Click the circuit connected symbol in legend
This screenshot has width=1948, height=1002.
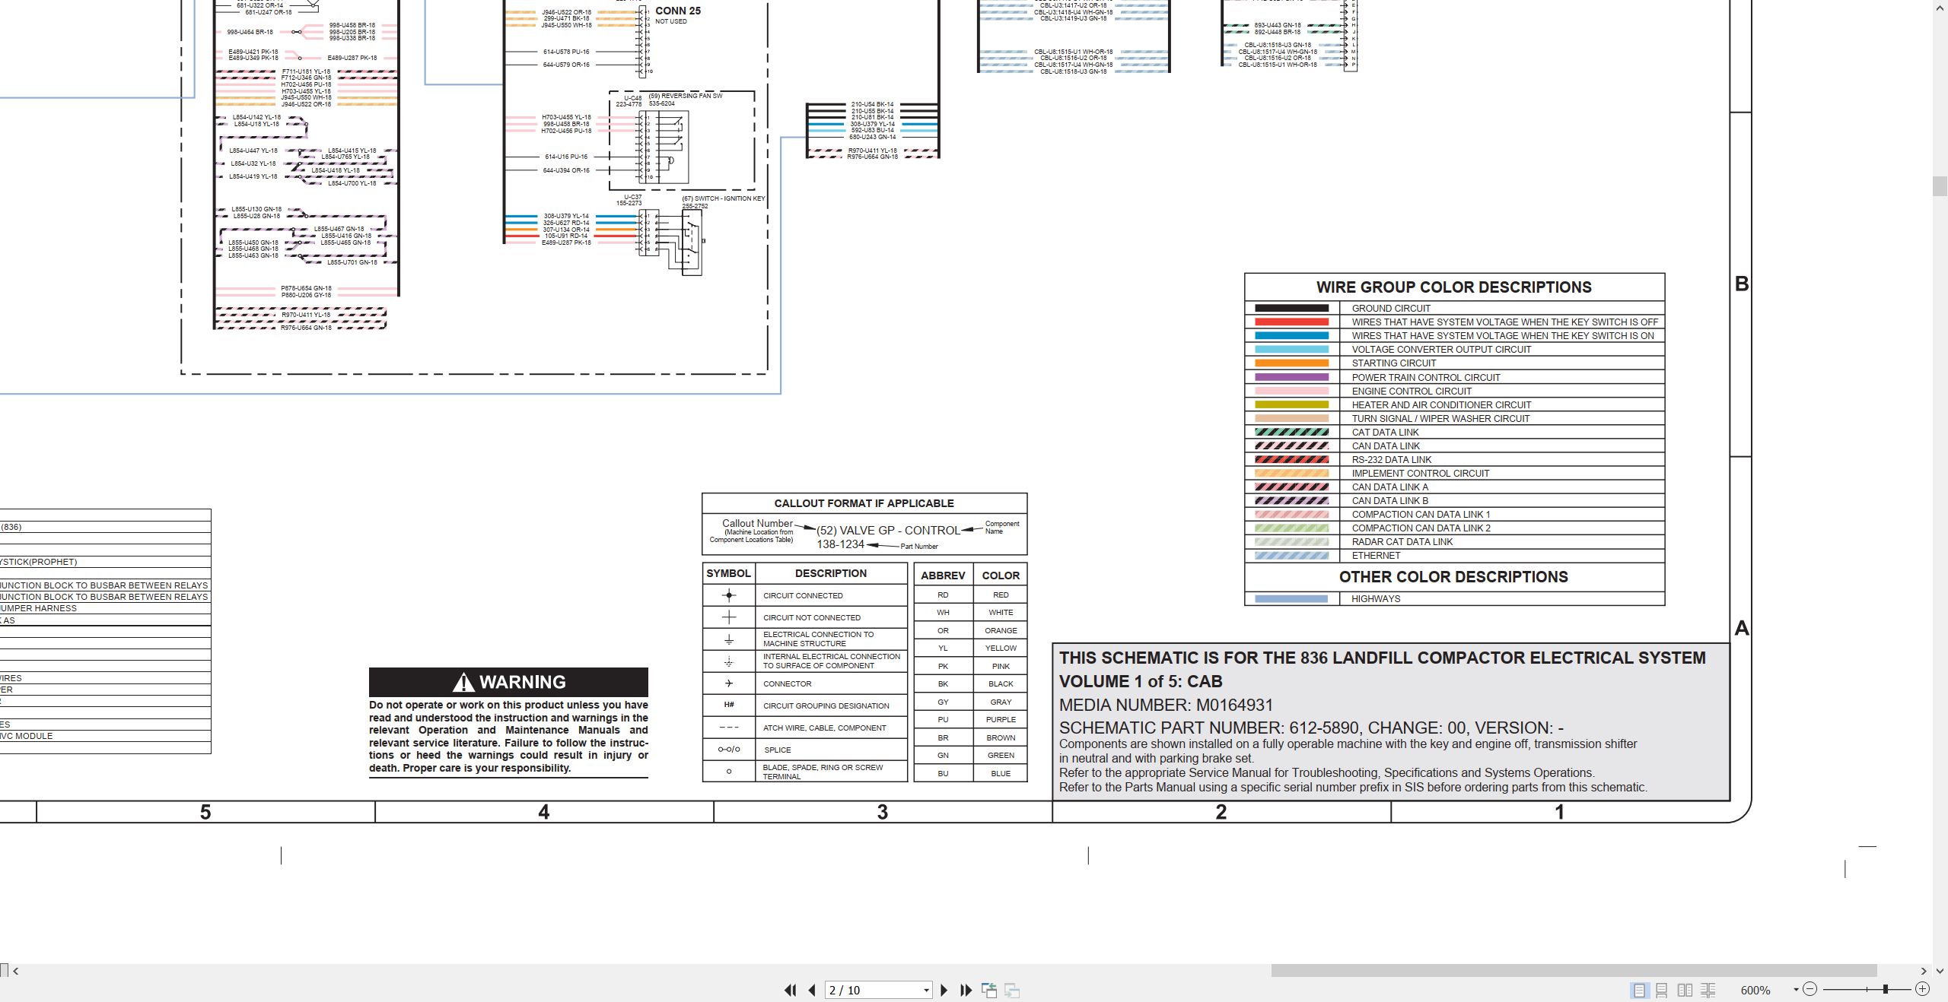coord(729,595)
